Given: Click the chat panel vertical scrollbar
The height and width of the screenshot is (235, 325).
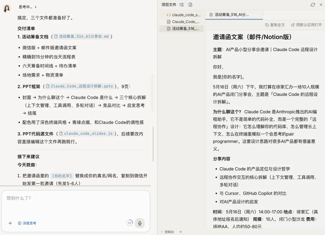Looking at the screenshot, I should point(153,144).
